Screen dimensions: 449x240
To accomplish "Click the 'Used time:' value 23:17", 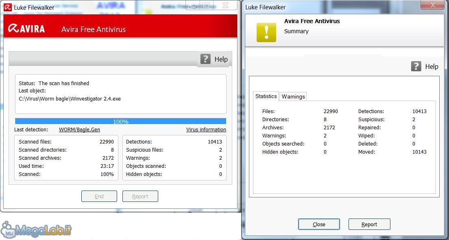I will coord(107,166).
